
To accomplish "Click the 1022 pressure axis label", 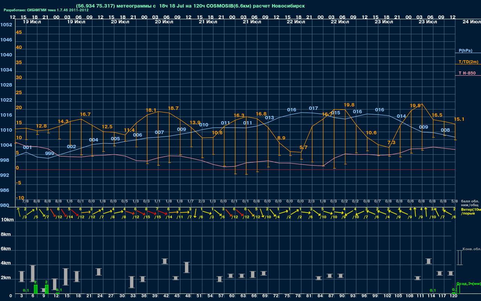I will [6, 100].
